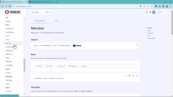Open the basic example in CodeSandbox
Image resolution: width=173 pixels, height=97 pixels.
129,75
